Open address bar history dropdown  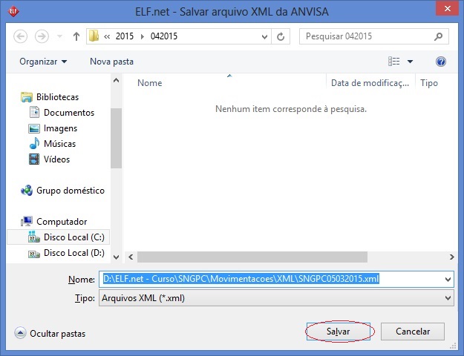click(264, 36)
